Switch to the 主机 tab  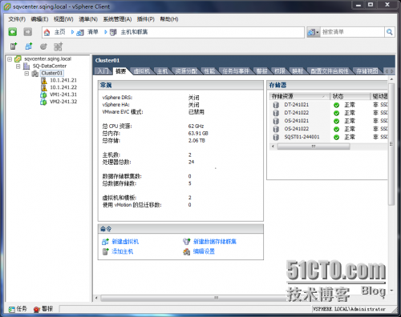point(162,71)
